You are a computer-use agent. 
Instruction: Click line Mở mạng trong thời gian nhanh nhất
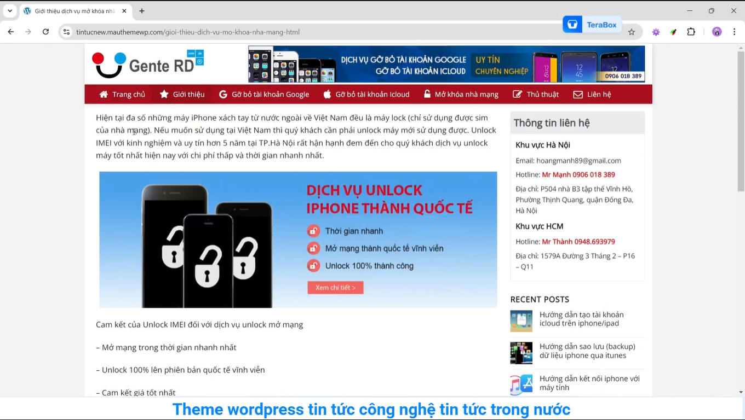coord(166,347)
